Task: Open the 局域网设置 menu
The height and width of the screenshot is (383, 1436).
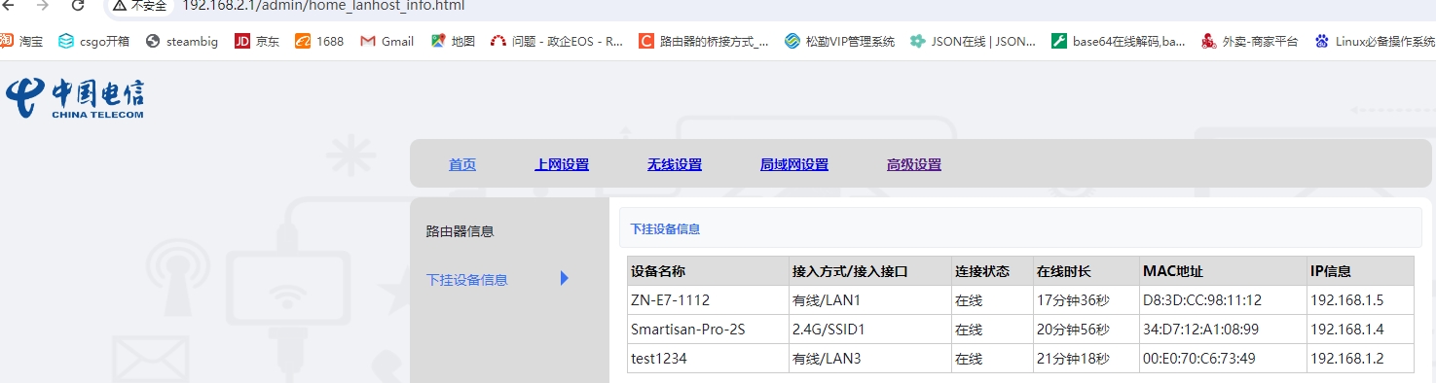Action: 794,164
